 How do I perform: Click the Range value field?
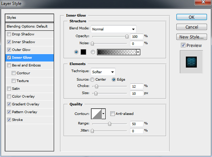tap(136, 124)
